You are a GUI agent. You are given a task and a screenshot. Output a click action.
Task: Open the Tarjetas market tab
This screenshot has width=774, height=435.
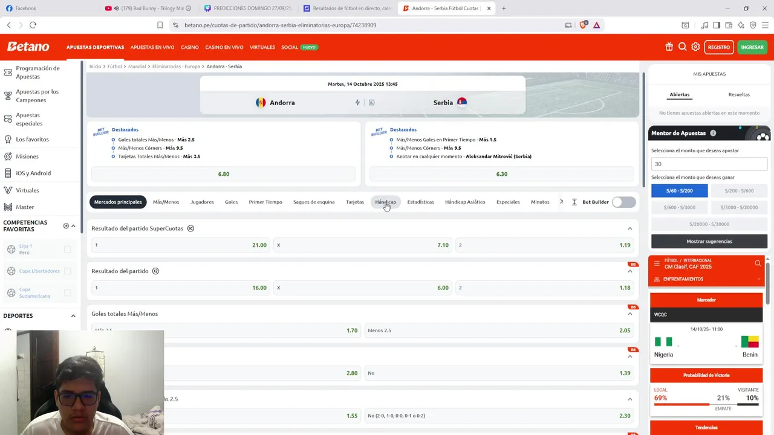355,202
